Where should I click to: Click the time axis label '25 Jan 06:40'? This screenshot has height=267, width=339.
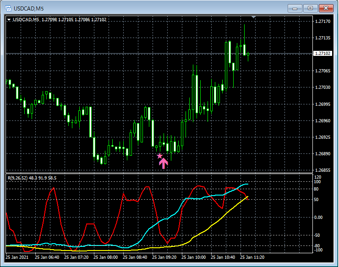[47, 257]
